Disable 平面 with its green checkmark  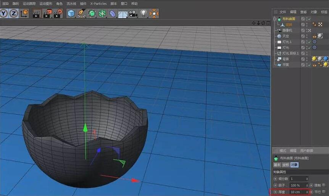pyautogui.click(x=310, y=65)
